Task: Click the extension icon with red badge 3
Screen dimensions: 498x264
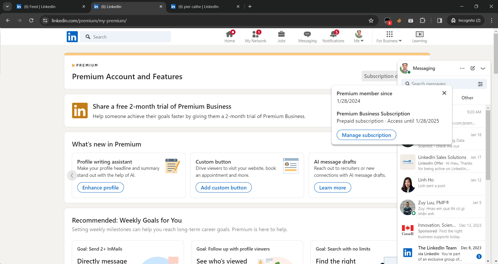Action: (x=388, y=21)
